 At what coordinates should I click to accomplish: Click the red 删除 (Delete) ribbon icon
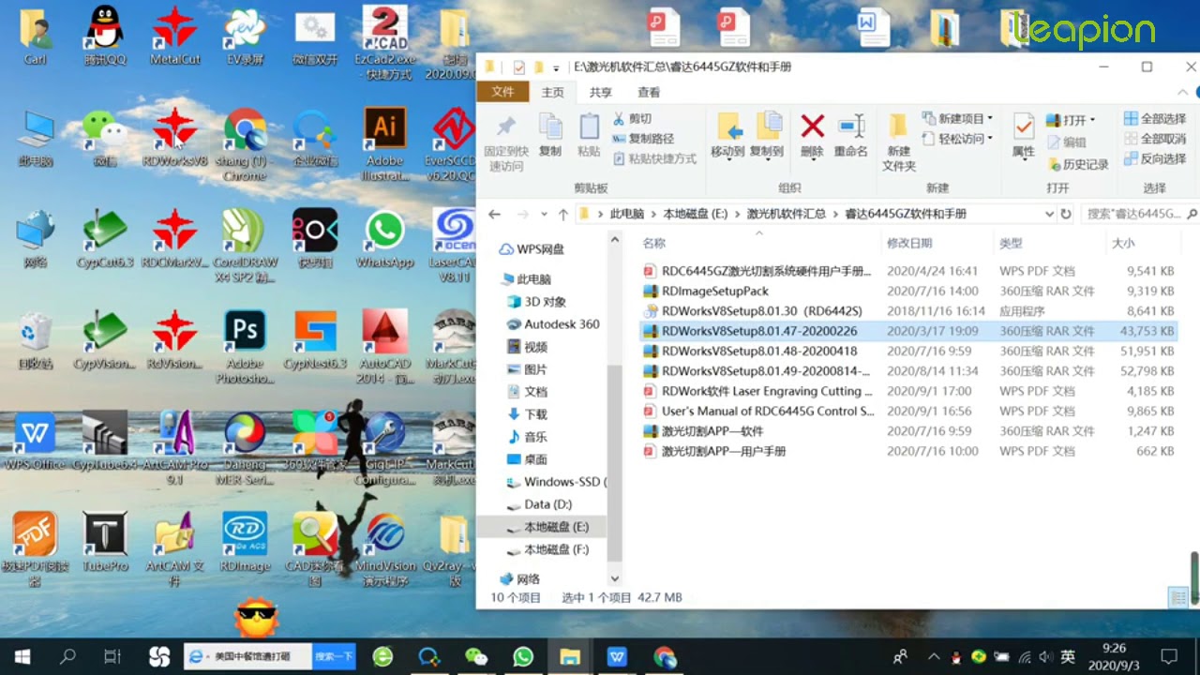[x=812, y=137]
